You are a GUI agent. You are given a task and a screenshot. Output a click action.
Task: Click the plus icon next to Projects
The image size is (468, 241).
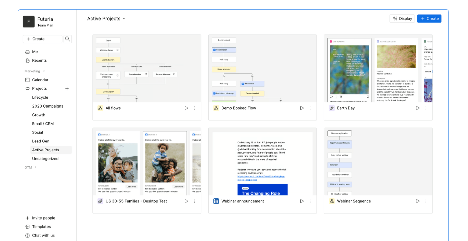click(x=67, y=89)
